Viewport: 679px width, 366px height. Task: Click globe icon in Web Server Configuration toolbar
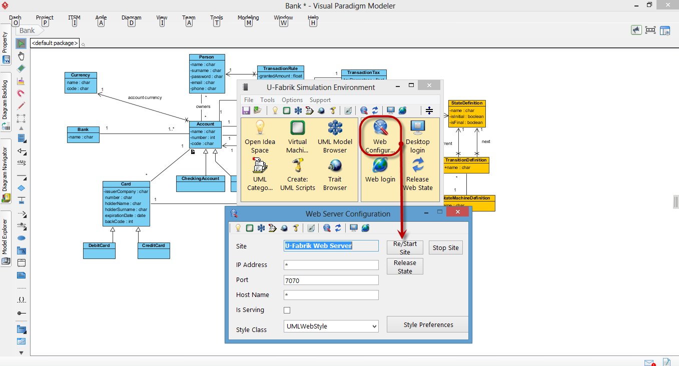click(x=365, y=228)
